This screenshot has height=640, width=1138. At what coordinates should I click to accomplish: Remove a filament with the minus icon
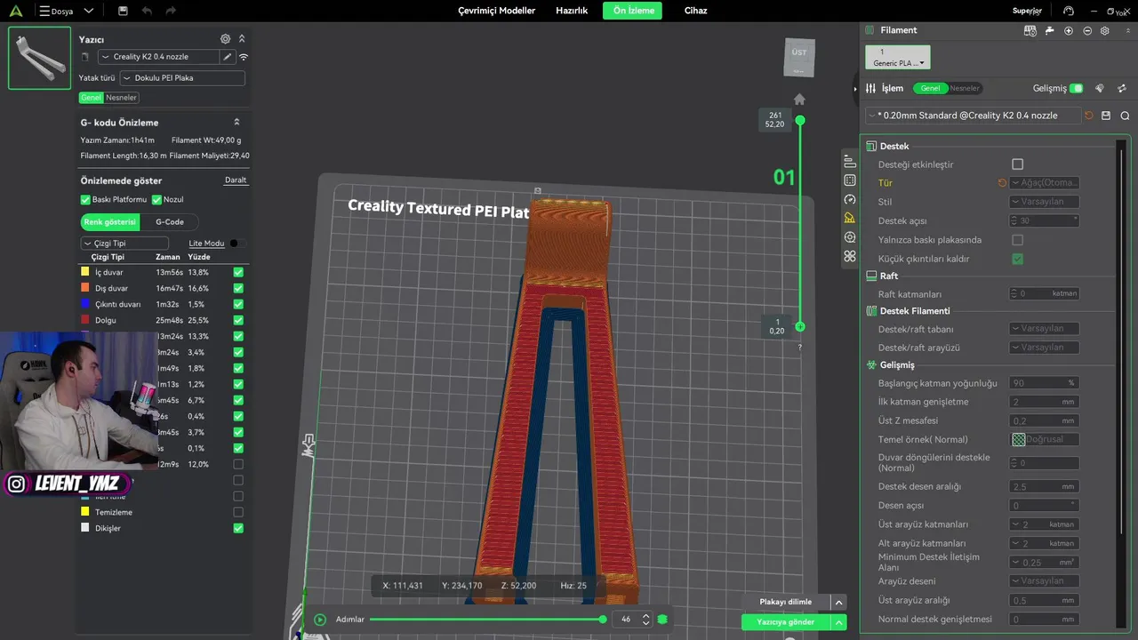(x=1086, y=30)
